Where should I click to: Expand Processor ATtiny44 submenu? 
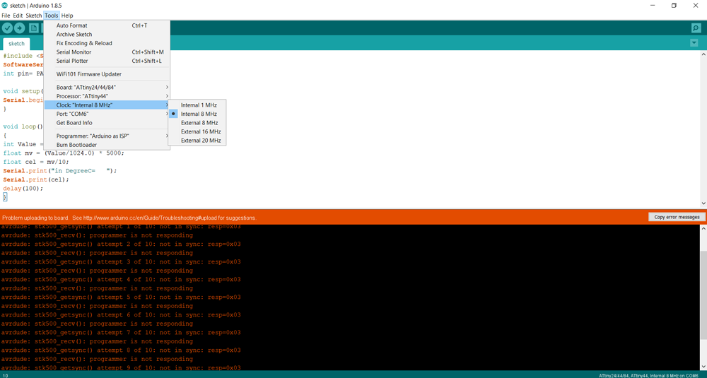pyautogui.click(x=107, y=96)
